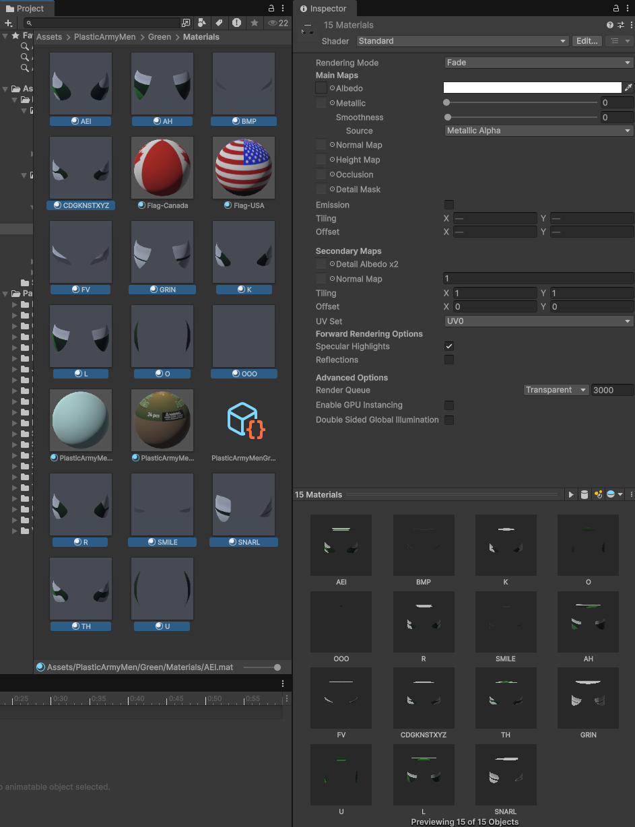Toggle the favorites star in Project toolbar
635x827 pixels.
pos(254,23)
